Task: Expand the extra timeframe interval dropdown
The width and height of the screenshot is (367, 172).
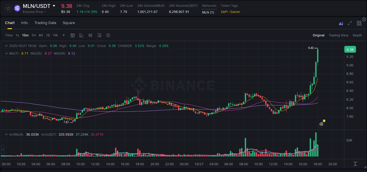Action: [63, 35]
